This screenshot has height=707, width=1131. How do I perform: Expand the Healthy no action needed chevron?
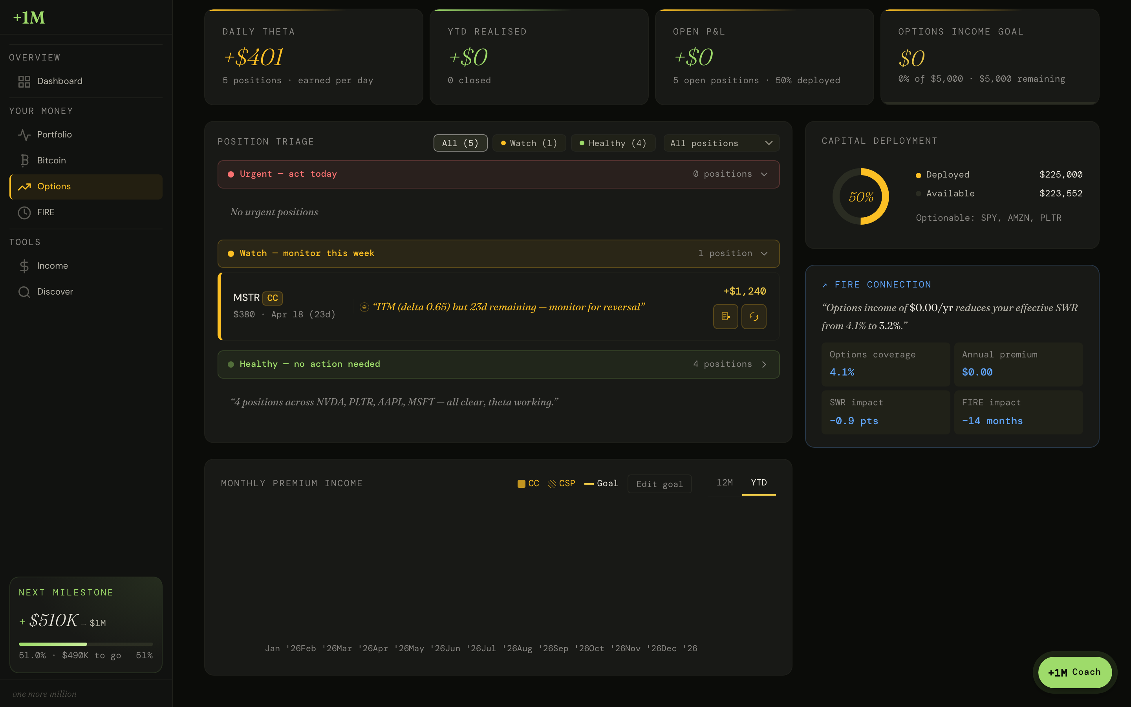click(x=764, y=364)
